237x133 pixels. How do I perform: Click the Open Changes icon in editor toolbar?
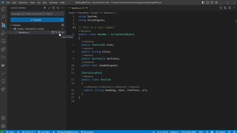click(x=225, y=8)
